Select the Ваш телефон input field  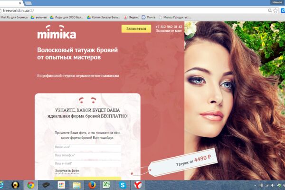click(x=87, y=155)
